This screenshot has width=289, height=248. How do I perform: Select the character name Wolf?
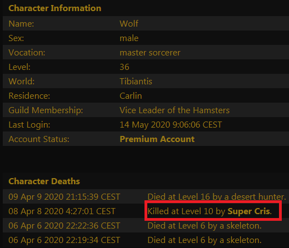[129, 24]
